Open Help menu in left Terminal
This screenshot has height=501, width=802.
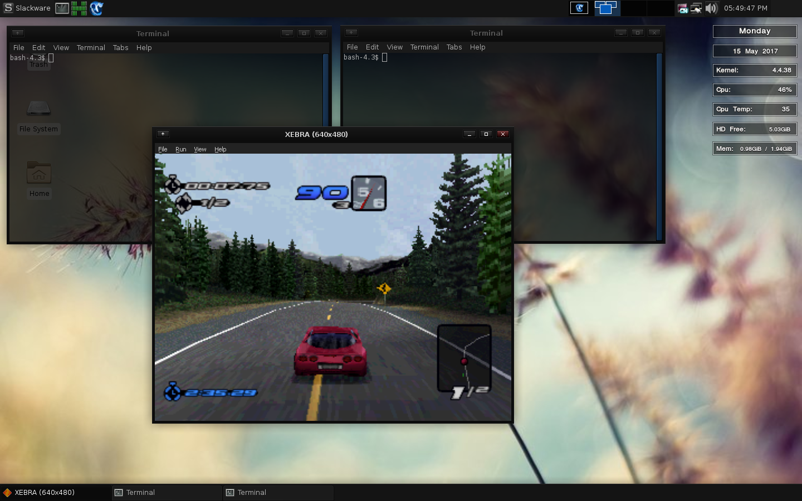pyautogui.click(x=144, y=48)
